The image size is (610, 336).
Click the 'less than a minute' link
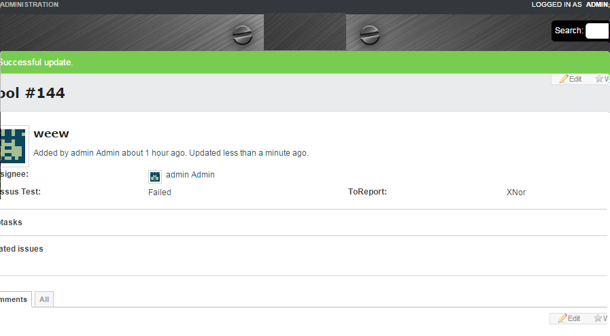point(257,153)
